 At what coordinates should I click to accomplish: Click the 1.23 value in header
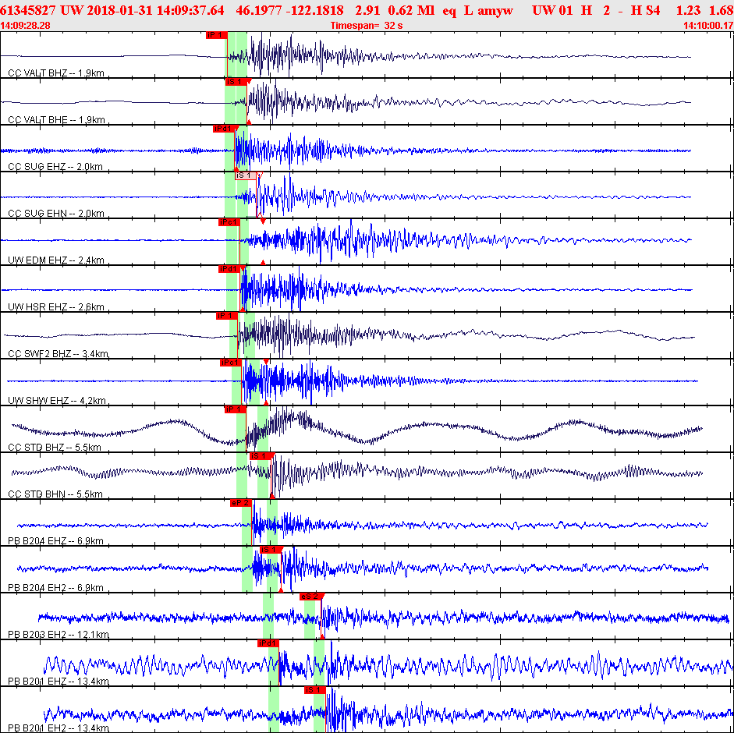point(688,10)
